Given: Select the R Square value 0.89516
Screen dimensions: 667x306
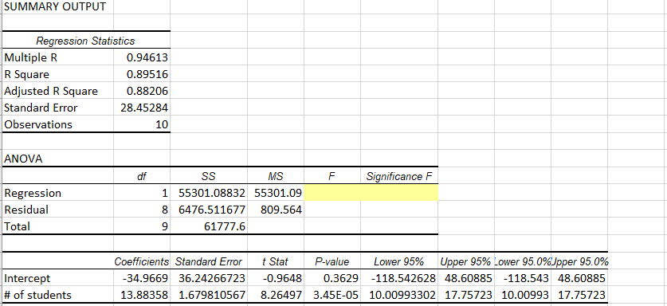Looking at the screenshot, I should click(x=142, y=74).
